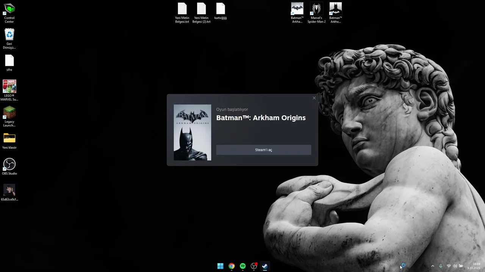Select Yeni Metin Belgesi (2).txt file
This screenshot has width=485, height=272.
point(202,13)
